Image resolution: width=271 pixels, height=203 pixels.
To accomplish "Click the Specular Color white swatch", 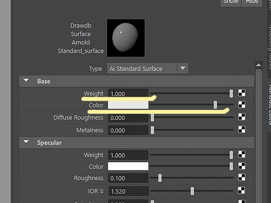I will tap(128, 166).
